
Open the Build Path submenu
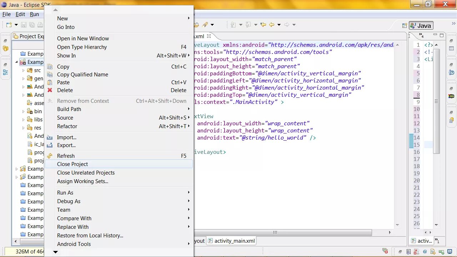(119, 109)
